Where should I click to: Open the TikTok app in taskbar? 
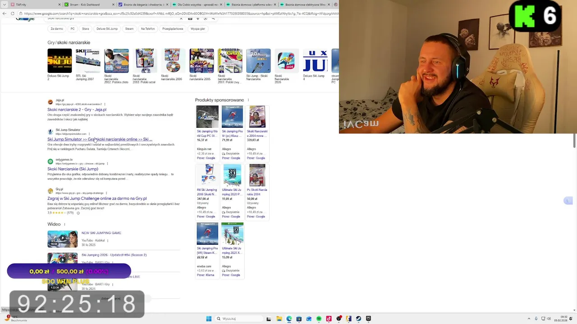tap(329, 319)
